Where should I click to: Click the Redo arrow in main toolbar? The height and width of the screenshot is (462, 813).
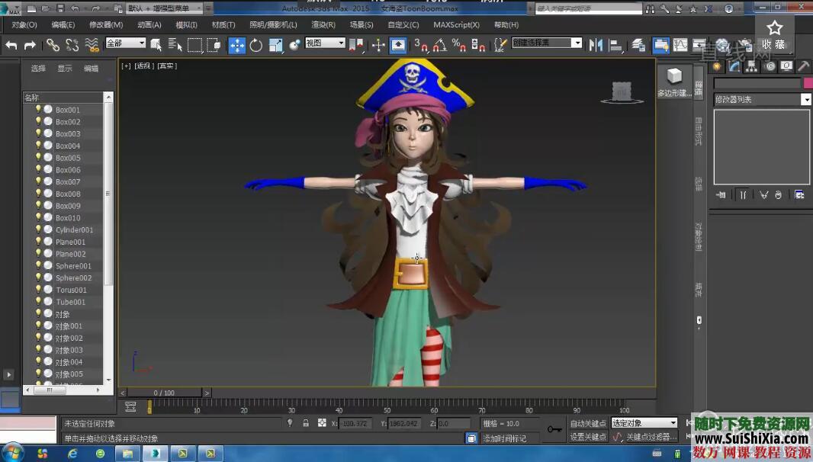coord(30,46)
